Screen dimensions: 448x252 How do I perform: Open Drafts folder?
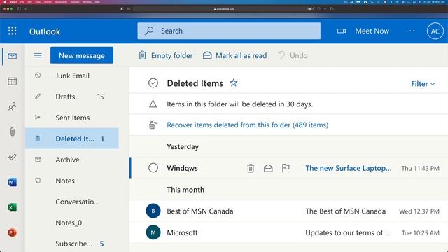point(72,97)
